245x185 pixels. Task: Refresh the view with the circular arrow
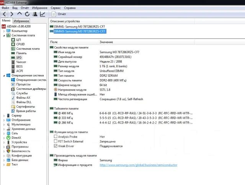tap(27, 14)
